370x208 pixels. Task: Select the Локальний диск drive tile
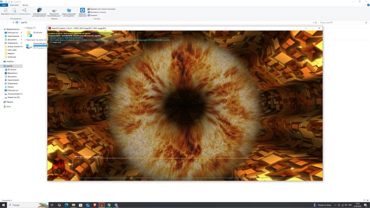pyautogui.click(x=37, y=46)
